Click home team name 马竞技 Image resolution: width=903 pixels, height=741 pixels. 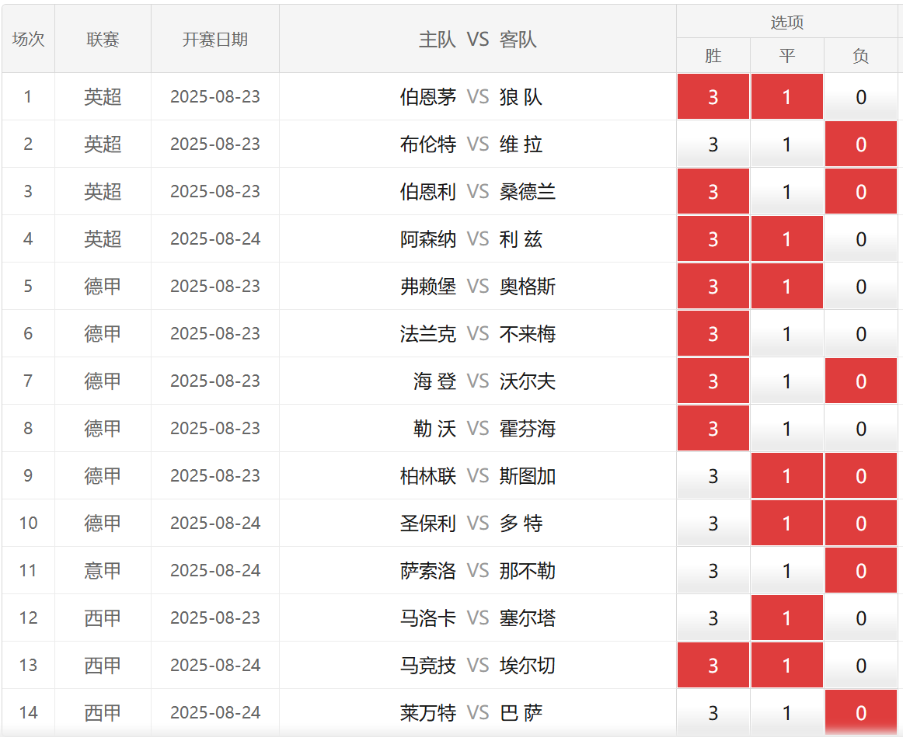[x=428, y=665]
